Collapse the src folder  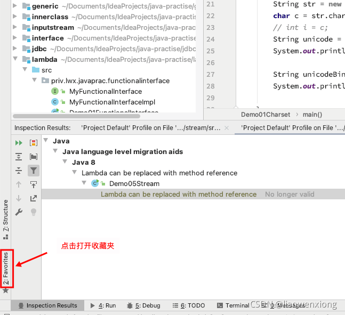coord(25,69)
